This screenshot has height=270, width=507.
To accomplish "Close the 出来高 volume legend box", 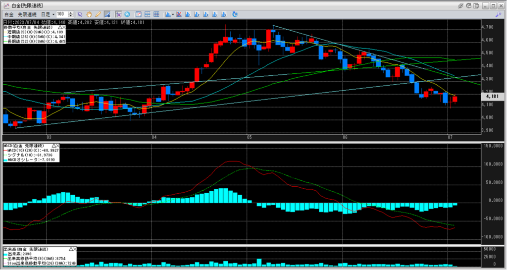I will pyautogui.click(x=76, y=249).
